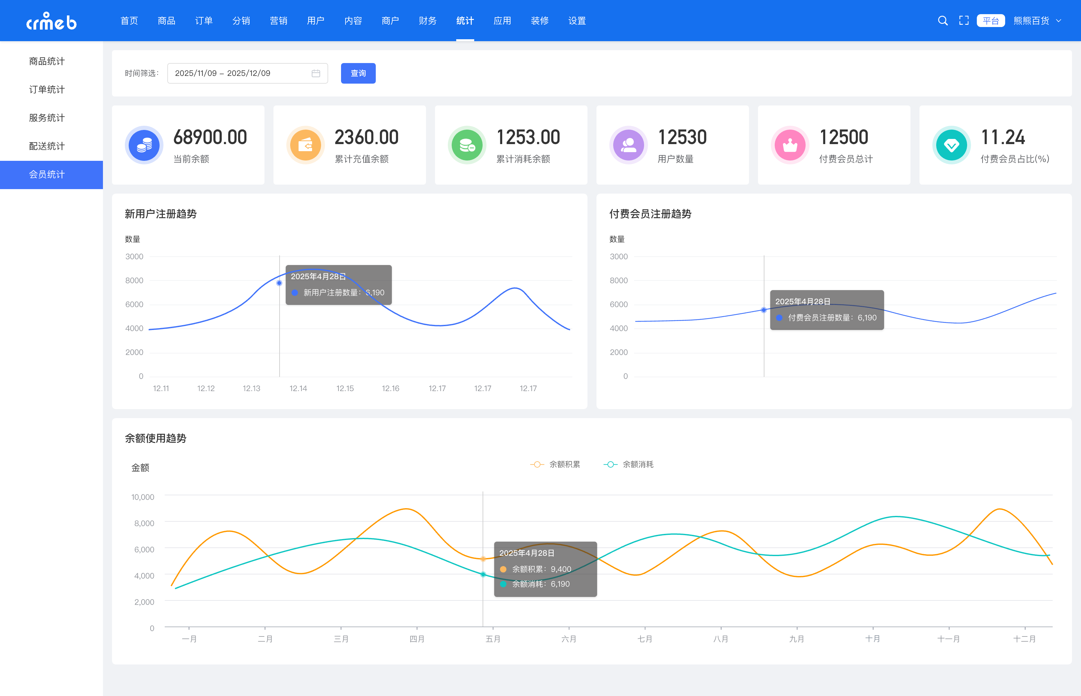Open the calendar icon in date filter
Screen dimensions: 1081x696
coord(316,73)
